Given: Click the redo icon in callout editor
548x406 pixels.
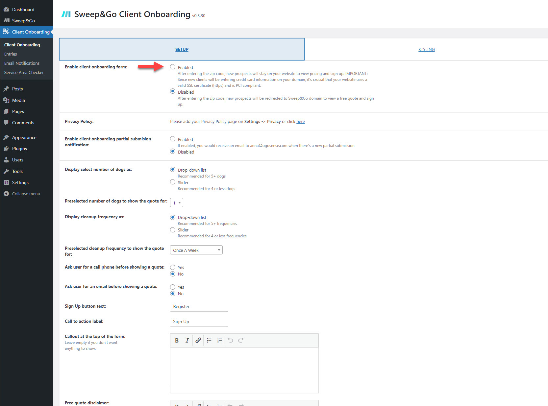Looking at the screenshot, I should 241,341.
